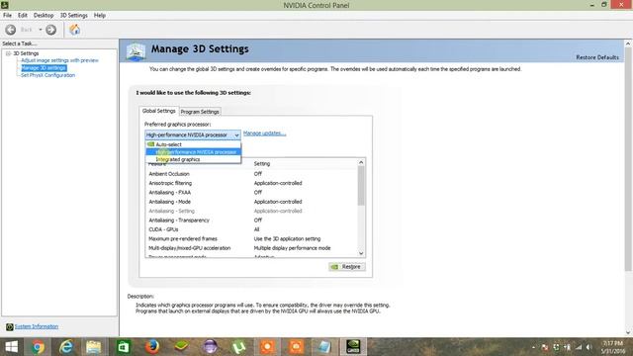This screenshot has height=356, width=633.
Task: Open Internet Explorer from taskbar
Action: point(66,347)
